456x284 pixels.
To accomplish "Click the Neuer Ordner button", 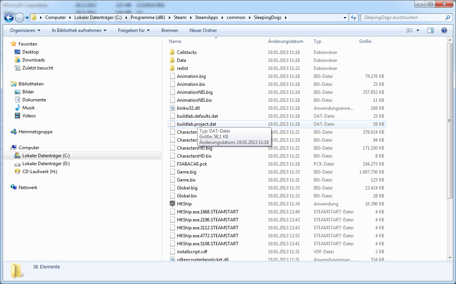I will [x=203, y=30].
